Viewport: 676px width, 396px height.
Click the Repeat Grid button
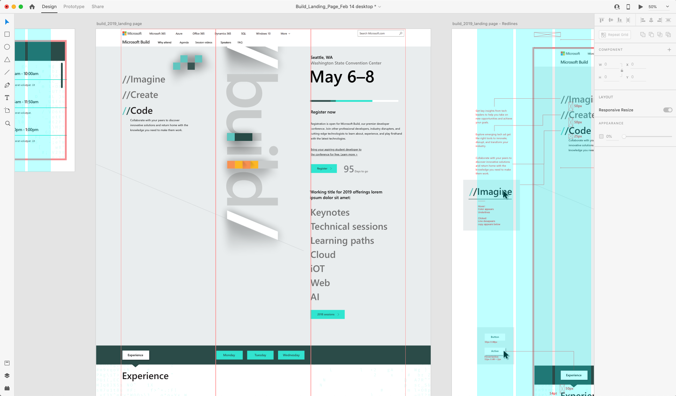point(615,35)
